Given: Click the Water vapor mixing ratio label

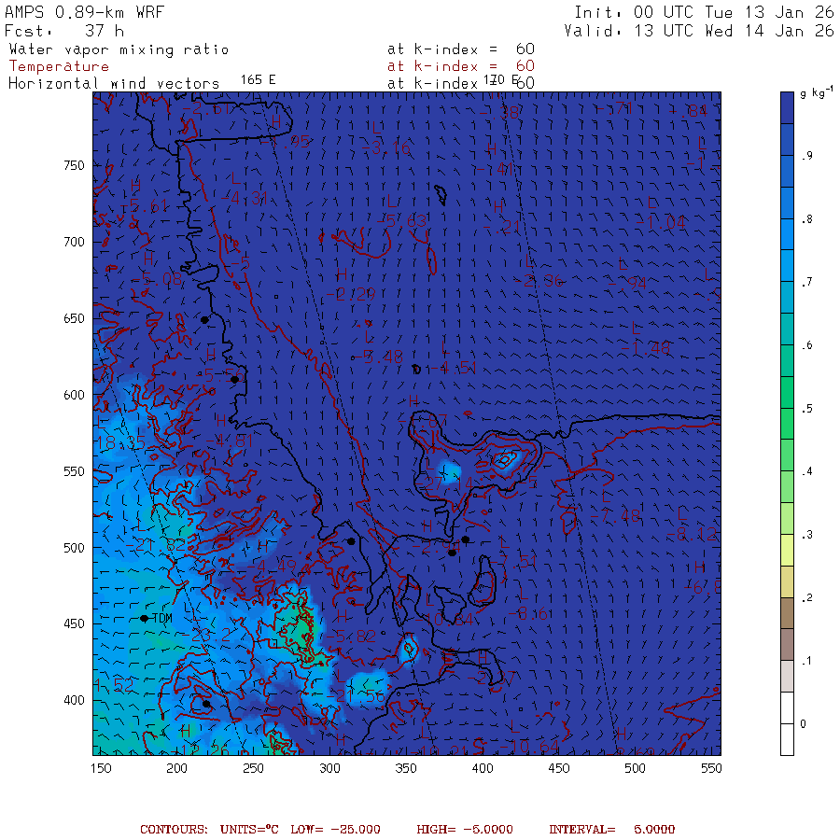Looking at the screenshot, I should 119,49.
